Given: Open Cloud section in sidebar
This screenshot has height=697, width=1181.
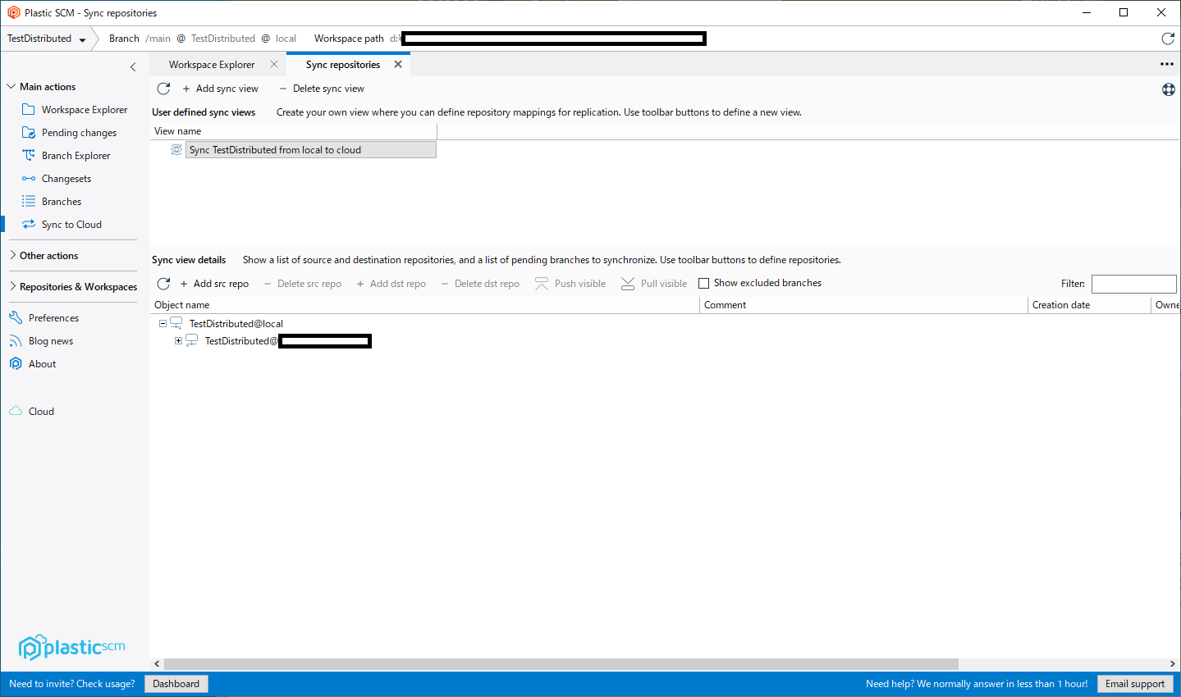Looking at the screenshot, I should tap(32, 412).
